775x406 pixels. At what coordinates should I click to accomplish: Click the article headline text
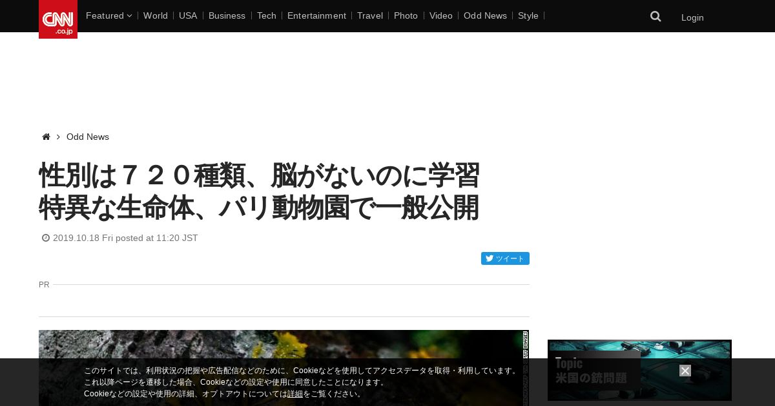(259, 191)
